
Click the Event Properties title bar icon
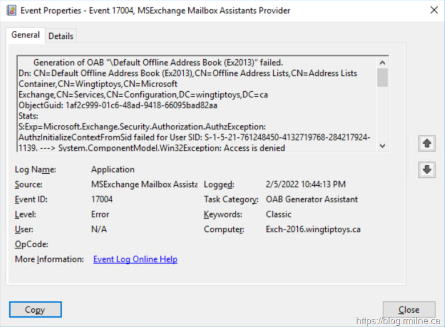(11, 10)
